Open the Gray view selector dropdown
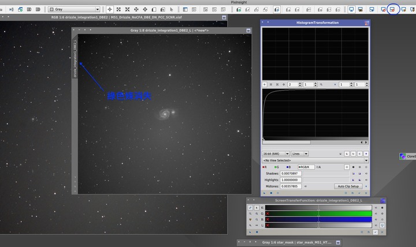Viewport: 416px width, 247px height. tap(74, 9)
